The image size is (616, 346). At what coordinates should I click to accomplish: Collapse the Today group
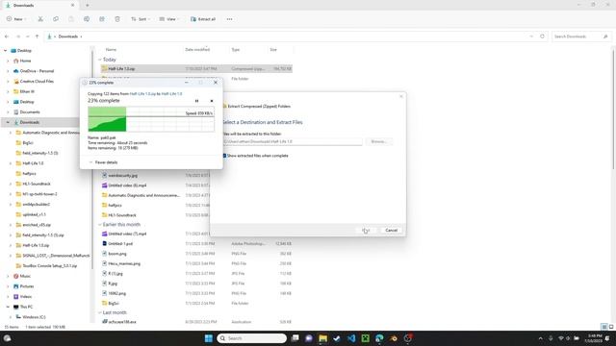click(100, 60)
